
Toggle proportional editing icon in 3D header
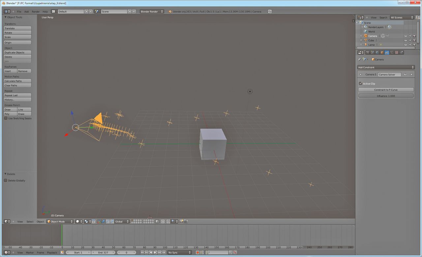pyautogui.click(x=163, y=221)
